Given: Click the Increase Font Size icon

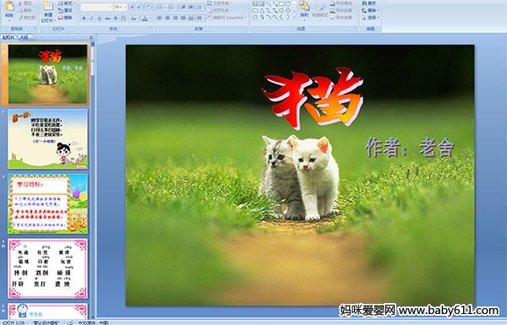Looking at the screenshot, I should 133,7.
